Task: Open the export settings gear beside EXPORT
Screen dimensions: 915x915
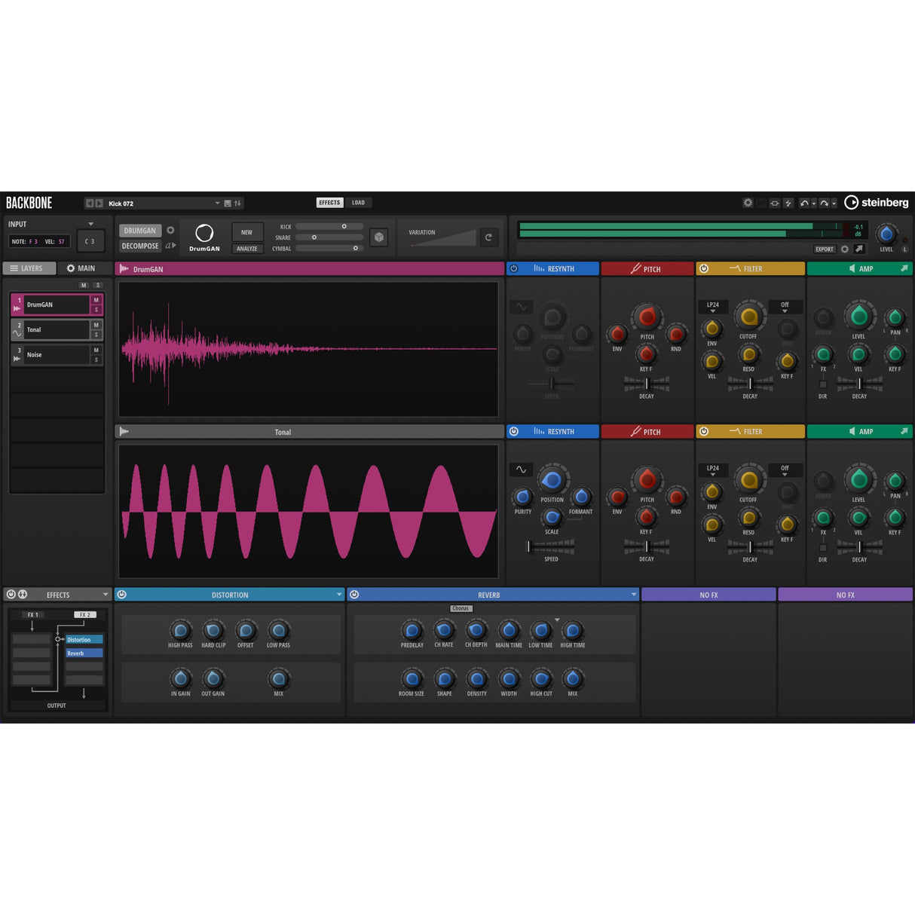Action: [x=845, y=249]
